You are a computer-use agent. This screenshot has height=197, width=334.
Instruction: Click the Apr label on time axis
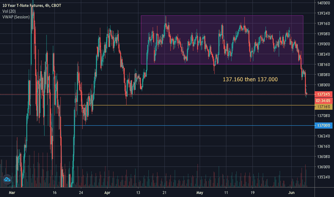pyautogui.click(x=108, y=193)
